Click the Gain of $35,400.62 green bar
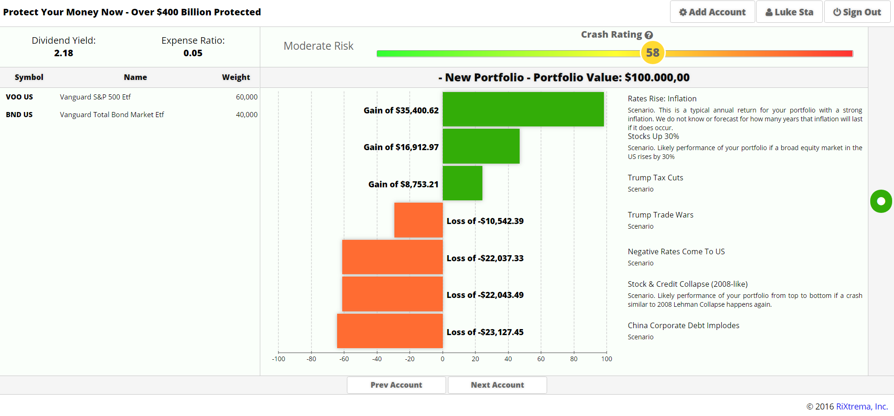Screen dimensions: 894x416 click(523, 109)
